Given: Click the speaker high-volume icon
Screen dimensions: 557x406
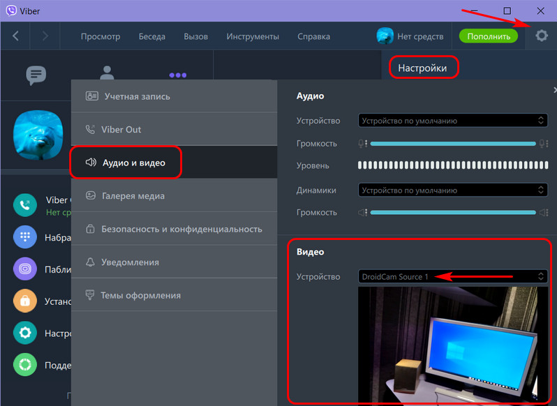Looking at the screenshot, I should click(x=544, y=213).
